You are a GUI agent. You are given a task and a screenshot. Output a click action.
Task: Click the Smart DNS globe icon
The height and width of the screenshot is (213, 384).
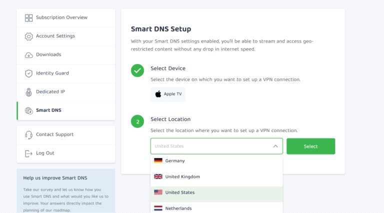(x=28, y=110)
